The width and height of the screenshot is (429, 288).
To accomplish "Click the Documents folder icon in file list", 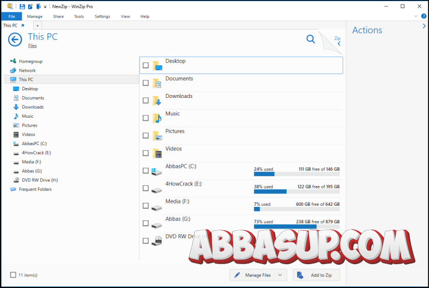I will pyautogui.click(x=157, y=83).
